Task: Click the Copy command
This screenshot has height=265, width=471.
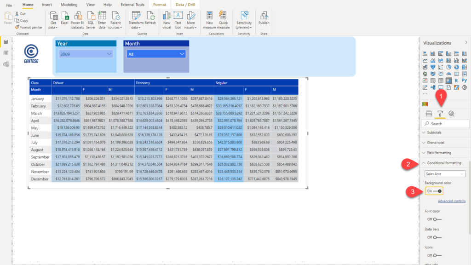Action: [22, 20]
